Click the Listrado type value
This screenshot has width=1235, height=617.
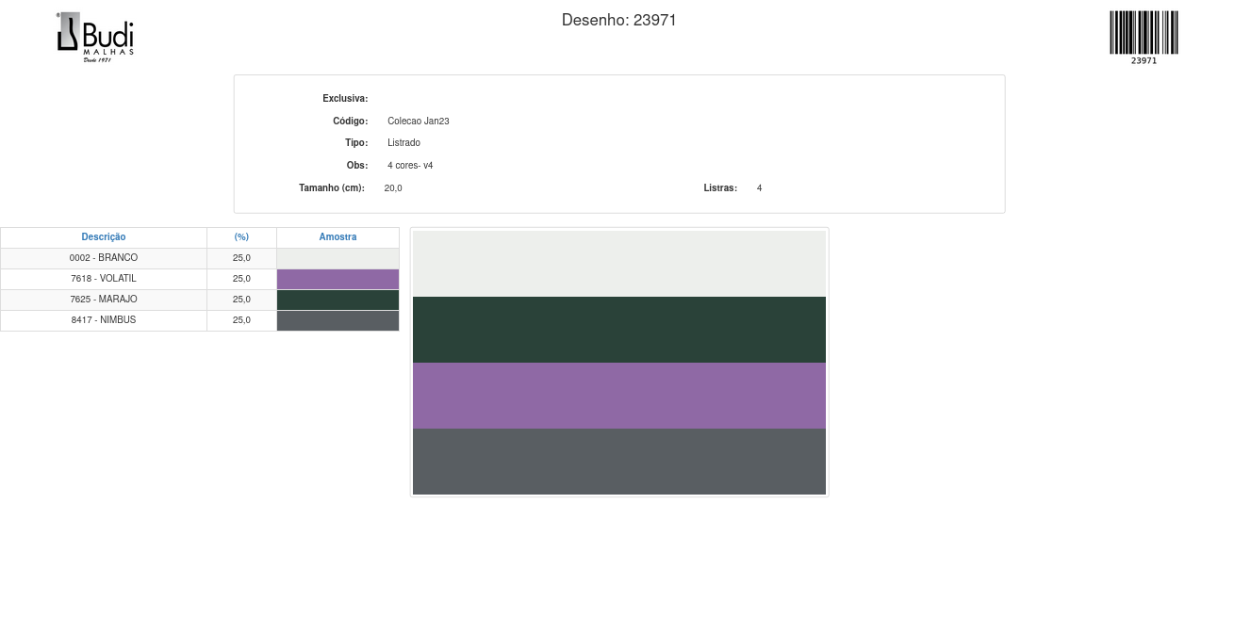coord(403,143)
